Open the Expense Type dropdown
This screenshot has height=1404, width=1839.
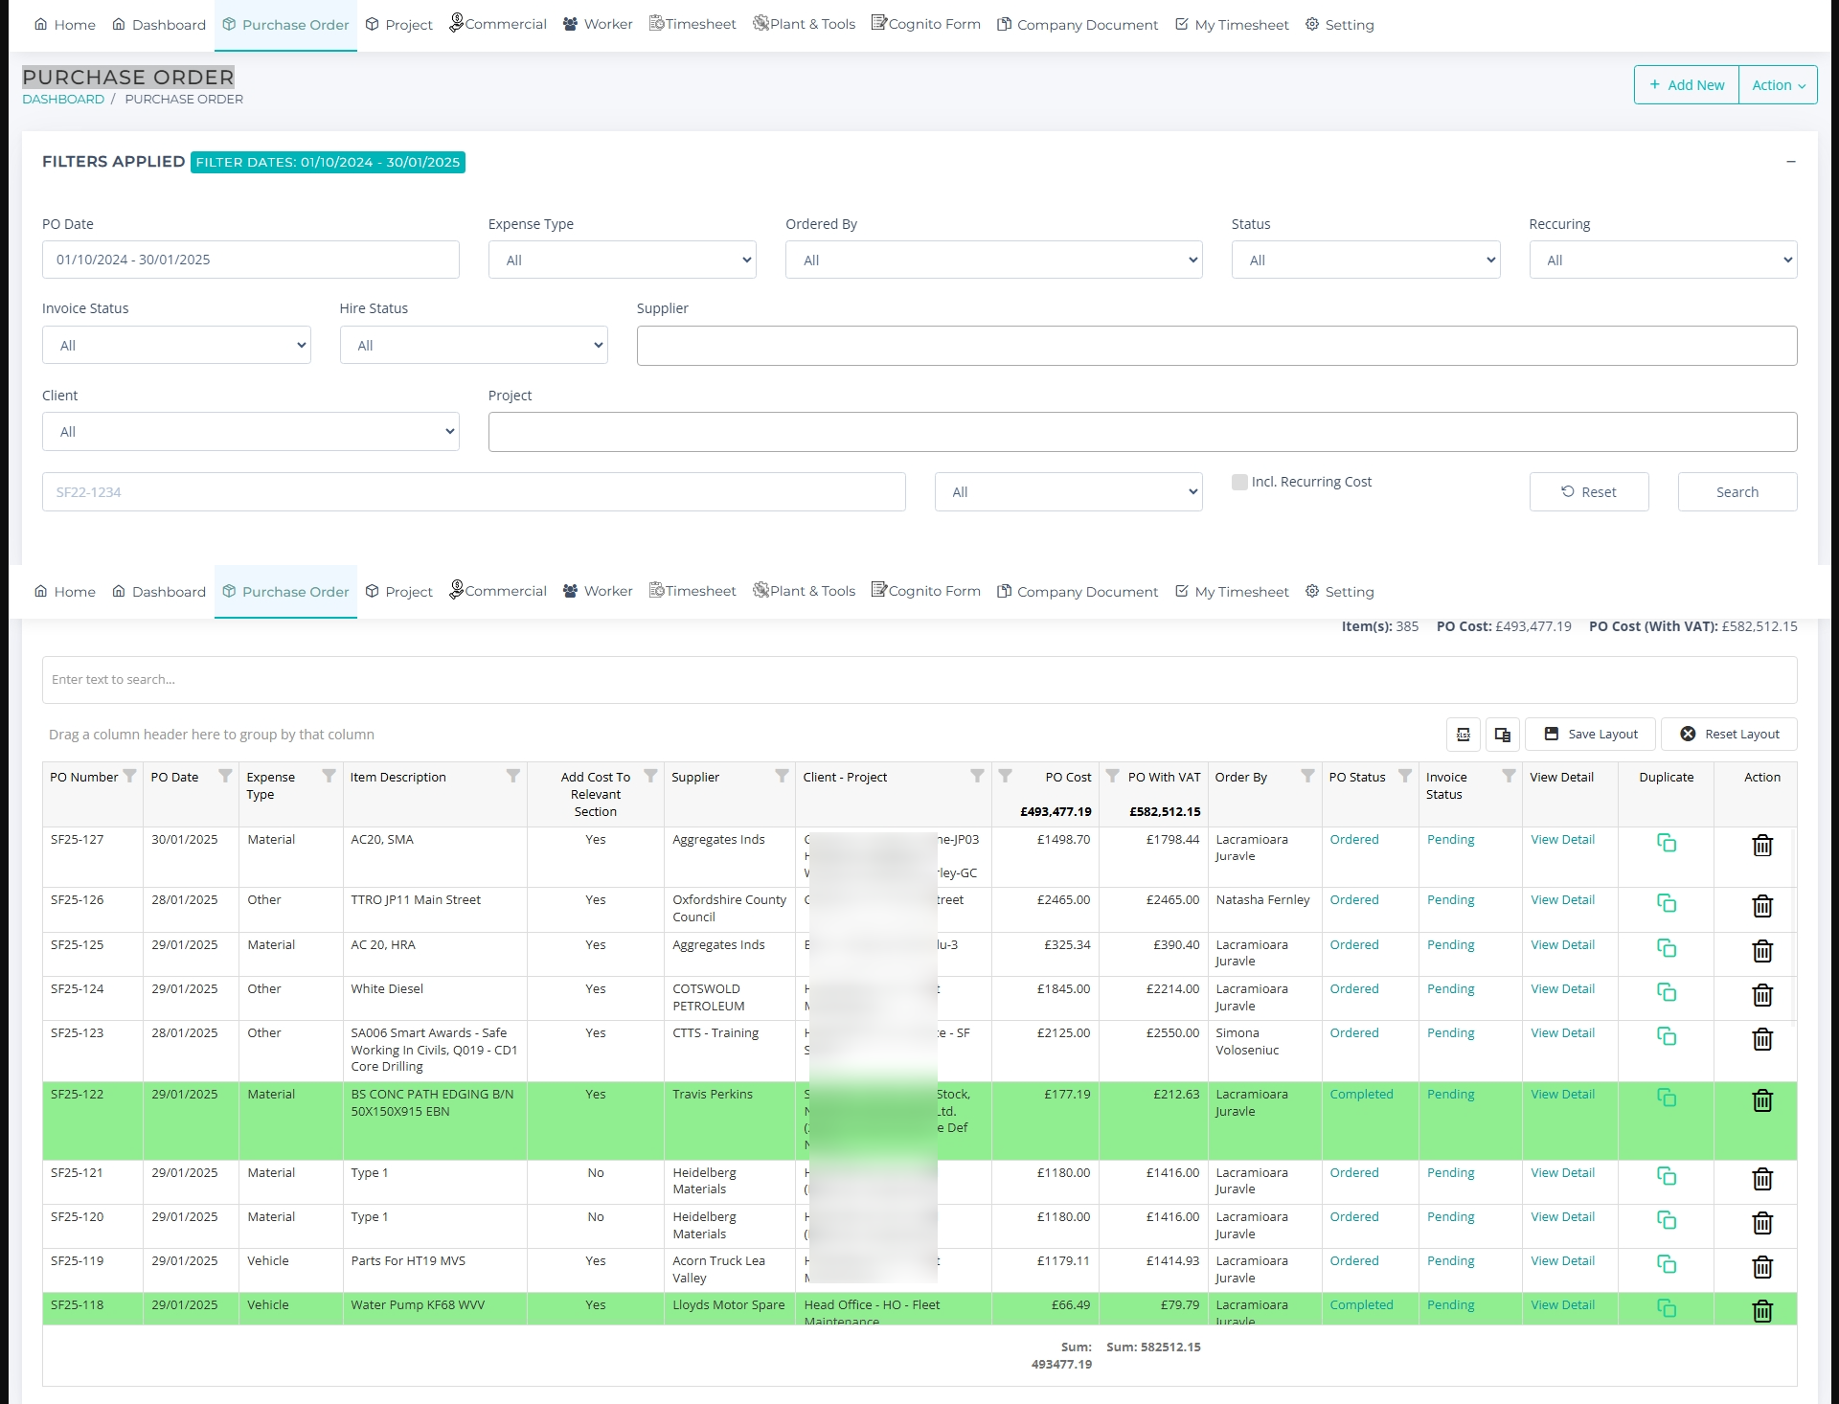pos(622,260)
